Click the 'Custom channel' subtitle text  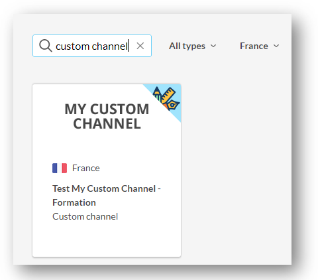[x=85, y=216]
